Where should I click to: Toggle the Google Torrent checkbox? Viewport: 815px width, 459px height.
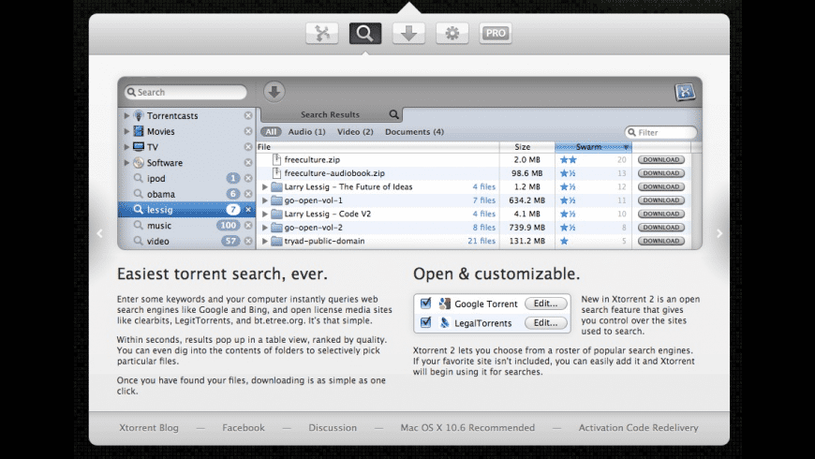[x=425, y=303]
